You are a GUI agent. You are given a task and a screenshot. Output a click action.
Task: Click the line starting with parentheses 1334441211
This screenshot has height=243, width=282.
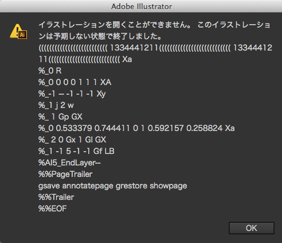point(155,48)
